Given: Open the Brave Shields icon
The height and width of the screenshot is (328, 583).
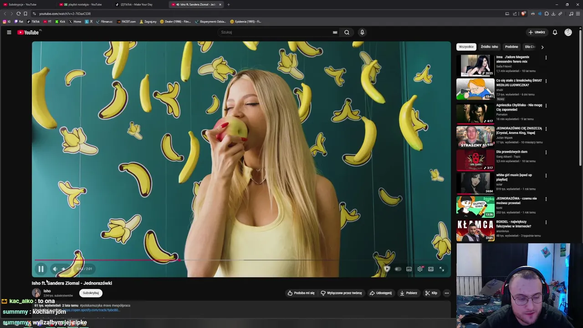Looking at the screenshot, I should tap(523, 14).
